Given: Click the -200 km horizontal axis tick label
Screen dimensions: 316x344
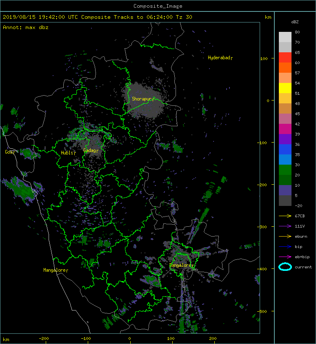Looking at the screenshot, I should [44, 339].
